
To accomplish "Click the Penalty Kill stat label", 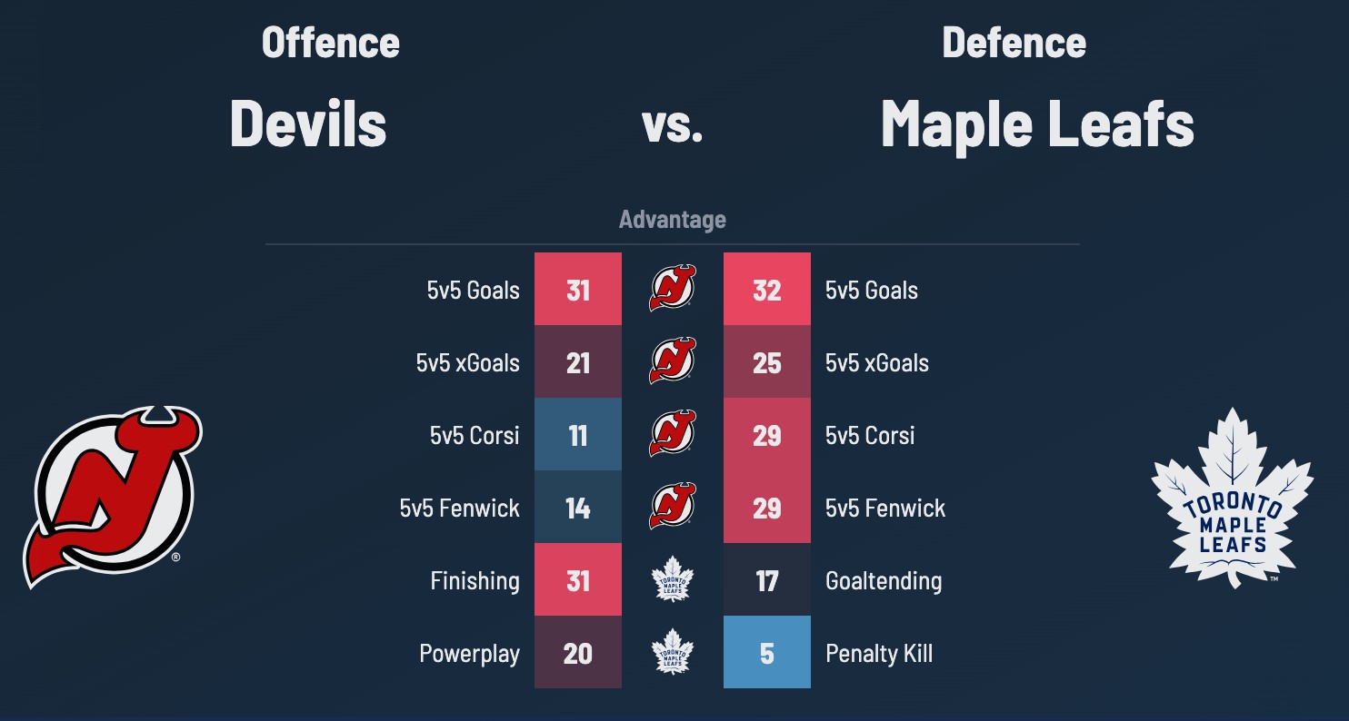I will click(879, 653).
